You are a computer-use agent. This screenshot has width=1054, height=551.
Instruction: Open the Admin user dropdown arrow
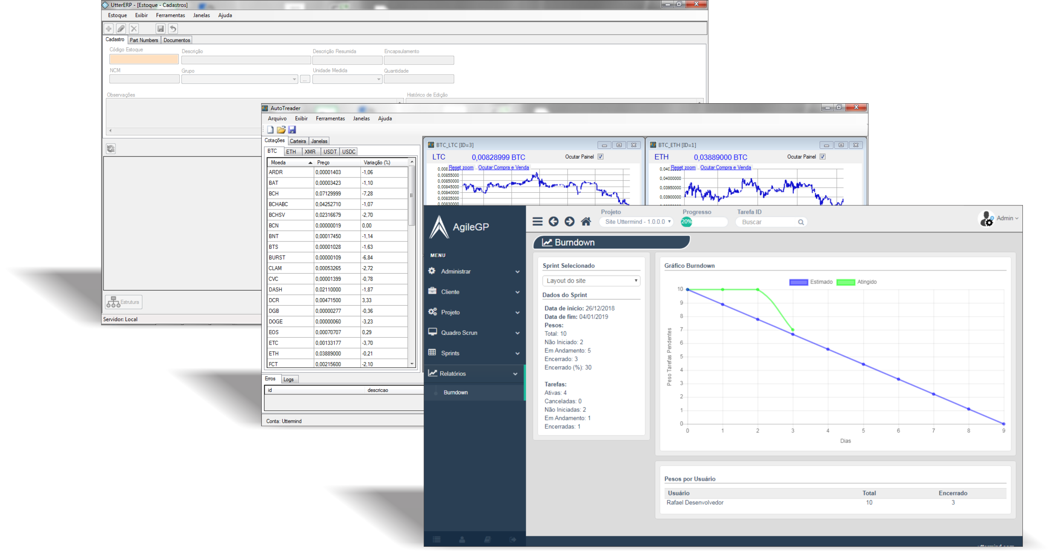[x=1016, y=218]
